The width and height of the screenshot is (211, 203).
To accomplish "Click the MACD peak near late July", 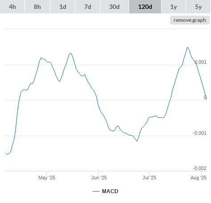I will [187, 47].
